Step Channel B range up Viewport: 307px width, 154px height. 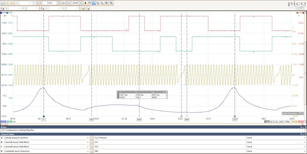point(64,8)
